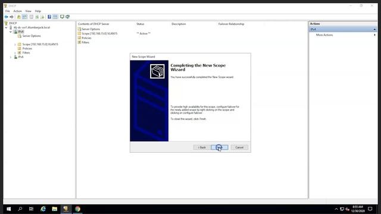Click the blue Help toolbar icon
Image resolution: width=381 pixels, height=214 pixels.
pyautogui.click(x=49, y=17)
